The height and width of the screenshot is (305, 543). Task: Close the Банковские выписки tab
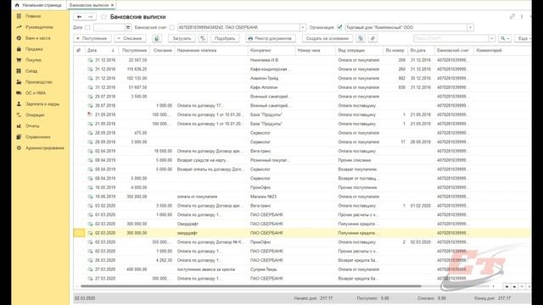pos(113,5)
